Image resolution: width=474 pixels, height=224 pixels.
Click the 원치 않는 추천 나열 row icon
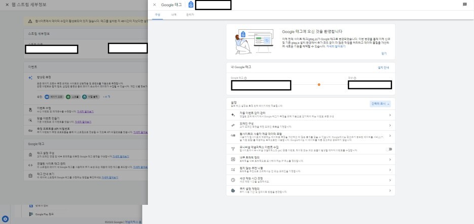pyautogui.click(x=233, y=170)
